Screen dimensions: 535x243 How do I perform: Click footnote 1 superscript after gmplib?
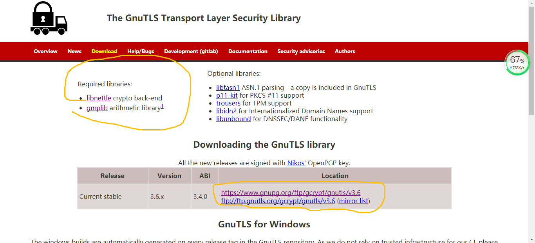[x=162, y=106]
